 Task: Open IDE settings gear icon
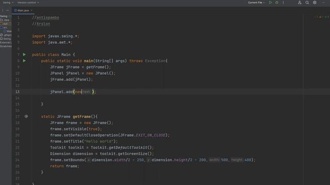315,3
